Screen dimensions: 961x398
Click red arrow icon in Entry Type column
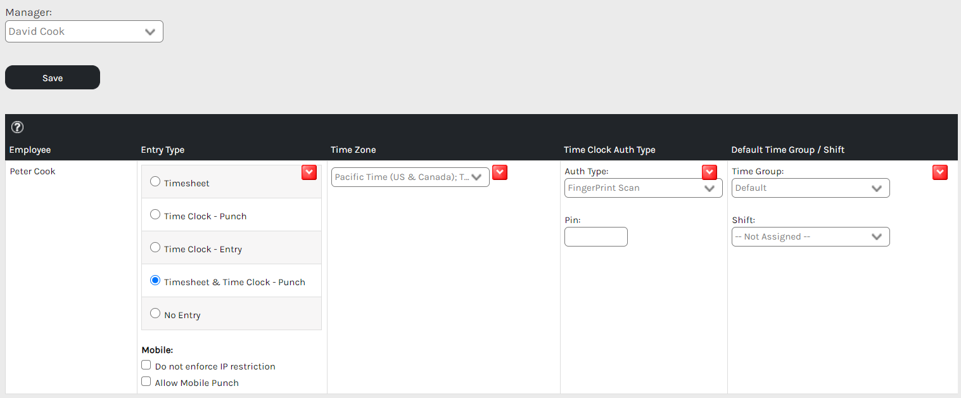[x=309, y=172]
